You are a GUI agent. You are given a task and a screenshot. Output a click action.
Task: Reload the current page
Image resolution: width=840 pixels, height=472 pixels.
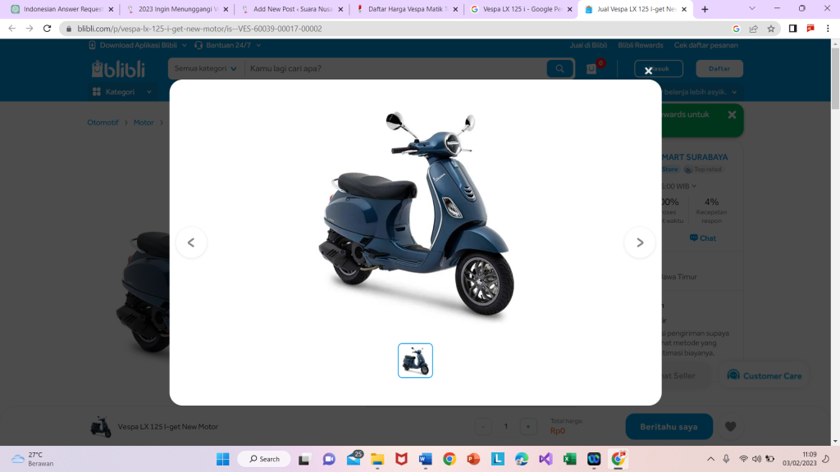pyautogui.click(x=47, y=29)
